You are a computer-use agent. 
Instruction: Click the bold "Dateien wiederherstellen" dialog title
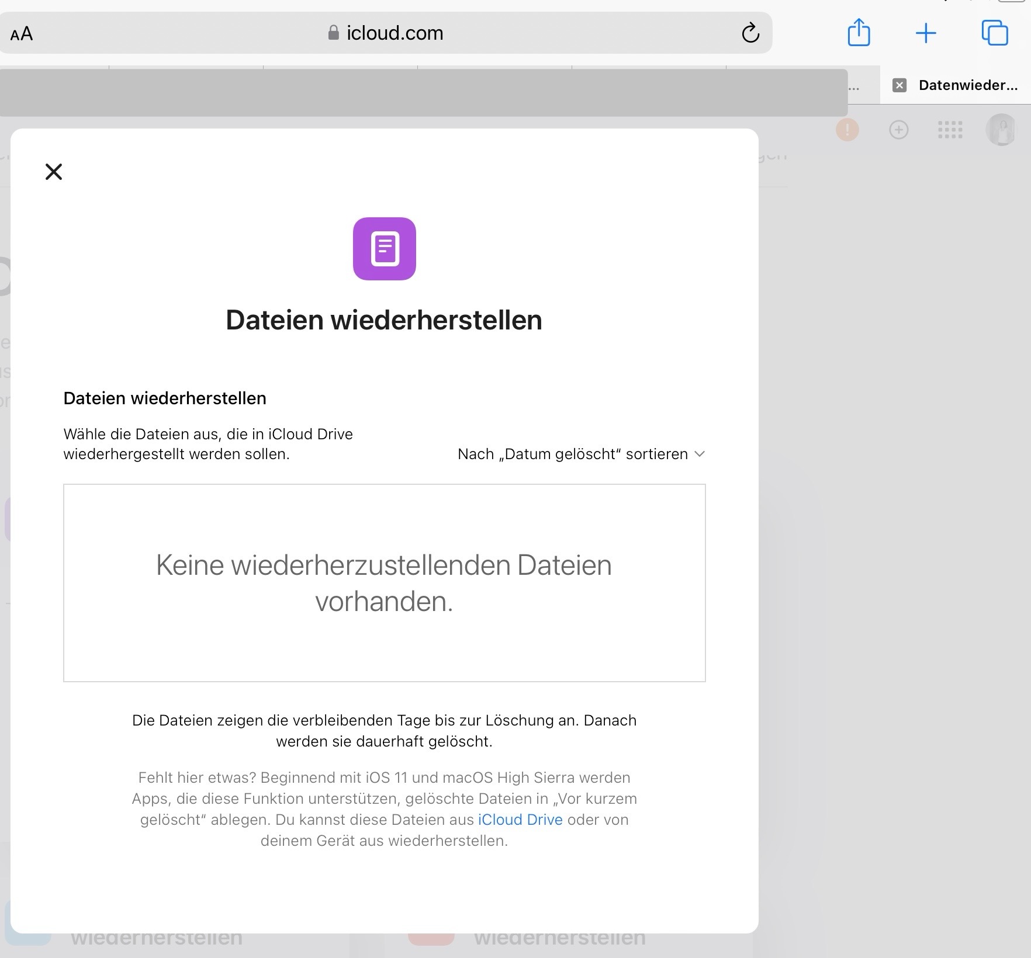pyautogui.click(x=384, y=320)
